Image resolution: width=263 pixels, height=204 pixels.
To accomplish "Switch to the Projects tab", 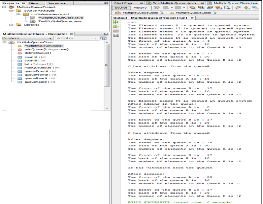I will (x=11, y=3).
